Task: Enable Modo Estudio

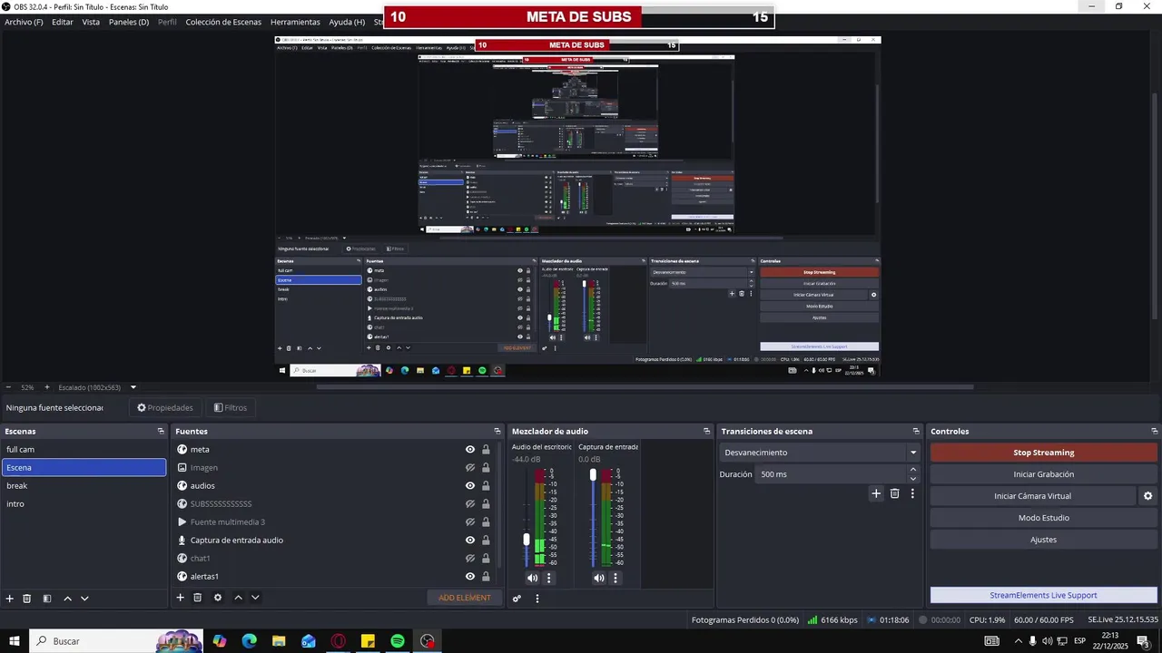Action: (1044, 518)
